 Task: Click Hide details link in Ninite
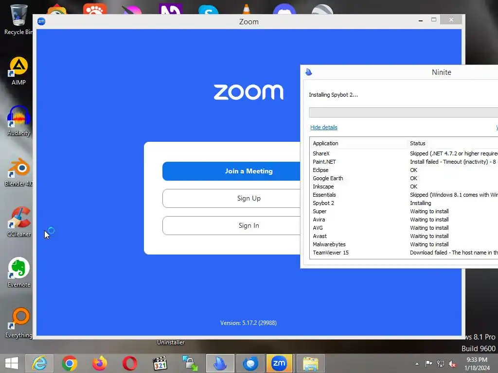click(x=323, y=127)
